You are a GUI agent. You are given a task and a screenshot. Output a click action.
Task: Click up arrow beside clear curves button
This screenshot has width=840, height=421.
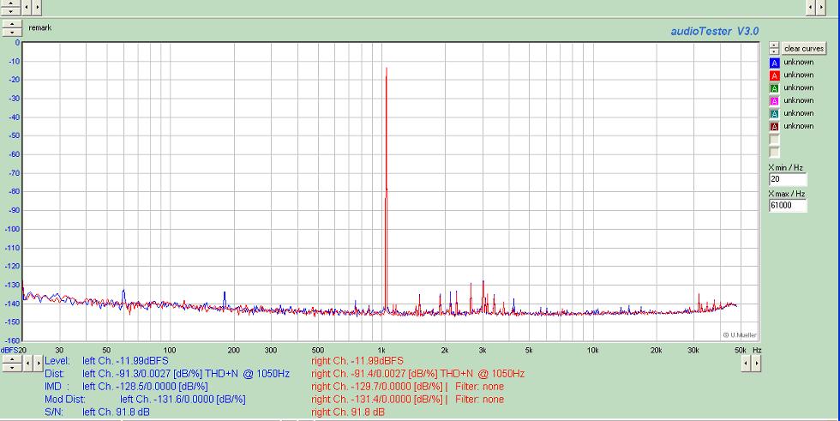[x=774, y=45]
